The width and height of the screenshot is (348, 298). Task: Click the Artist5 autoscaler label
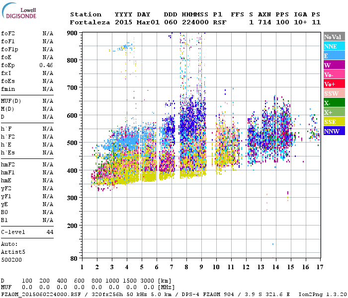[x=13, y=252]
